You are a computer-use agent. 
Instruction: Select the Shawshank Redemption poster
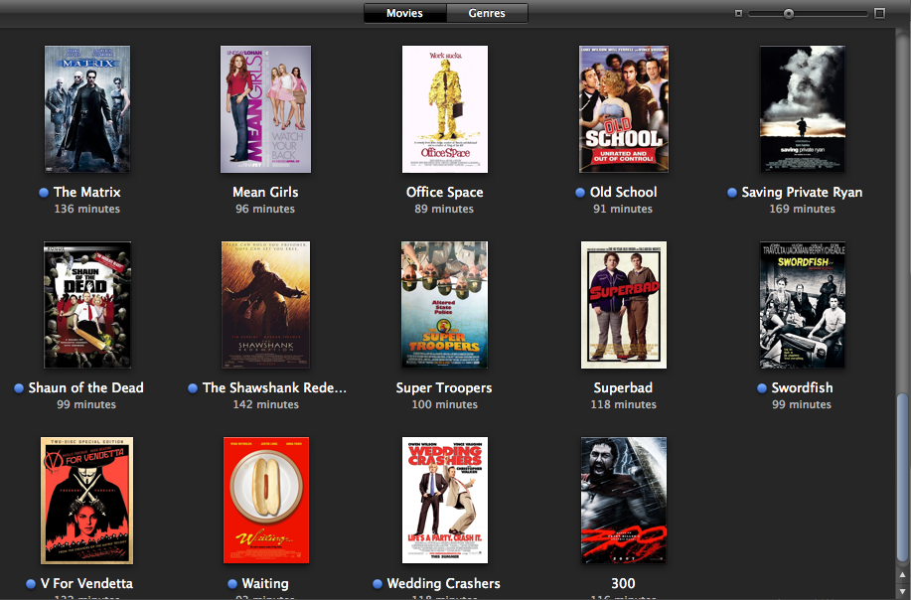coord(265,305)
